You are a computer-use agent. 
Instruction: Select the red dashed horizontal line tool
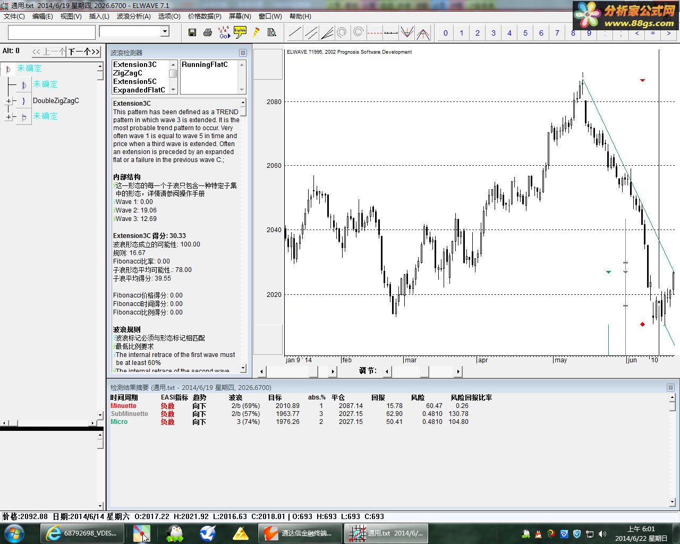coord(375,33)
